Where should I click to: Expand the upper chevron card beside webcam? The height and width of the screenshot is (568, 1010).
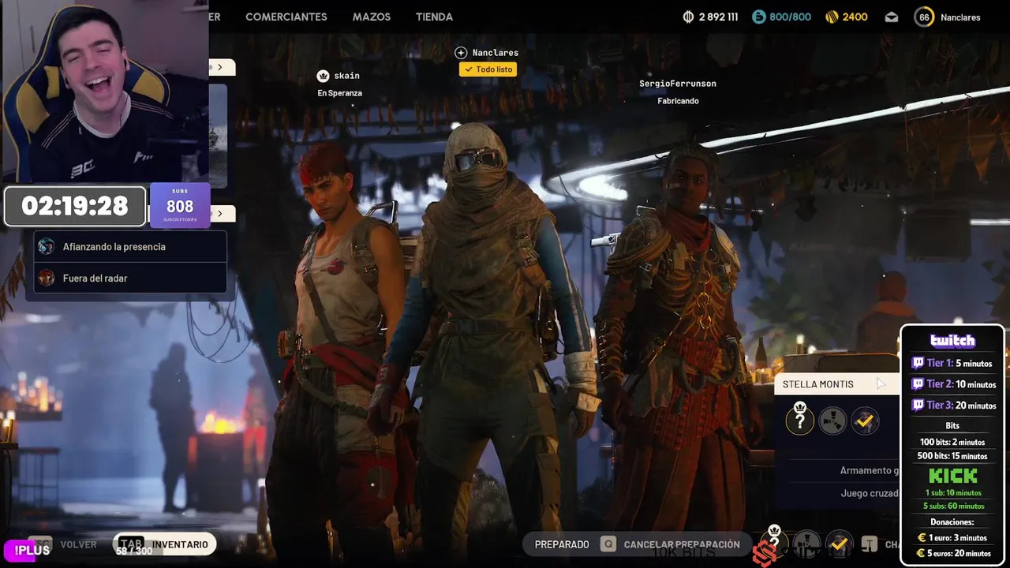pyautogui.click(x=220, y=67)
